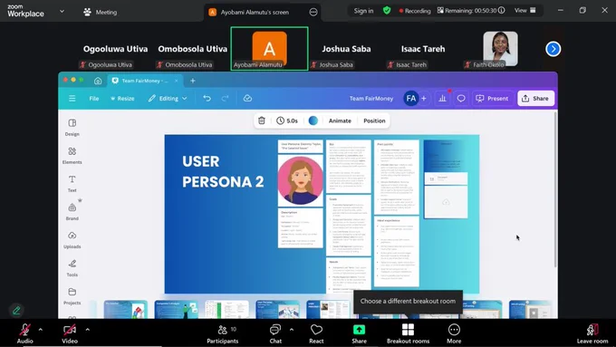Open the page background color swatch

(x=313, y=120)
